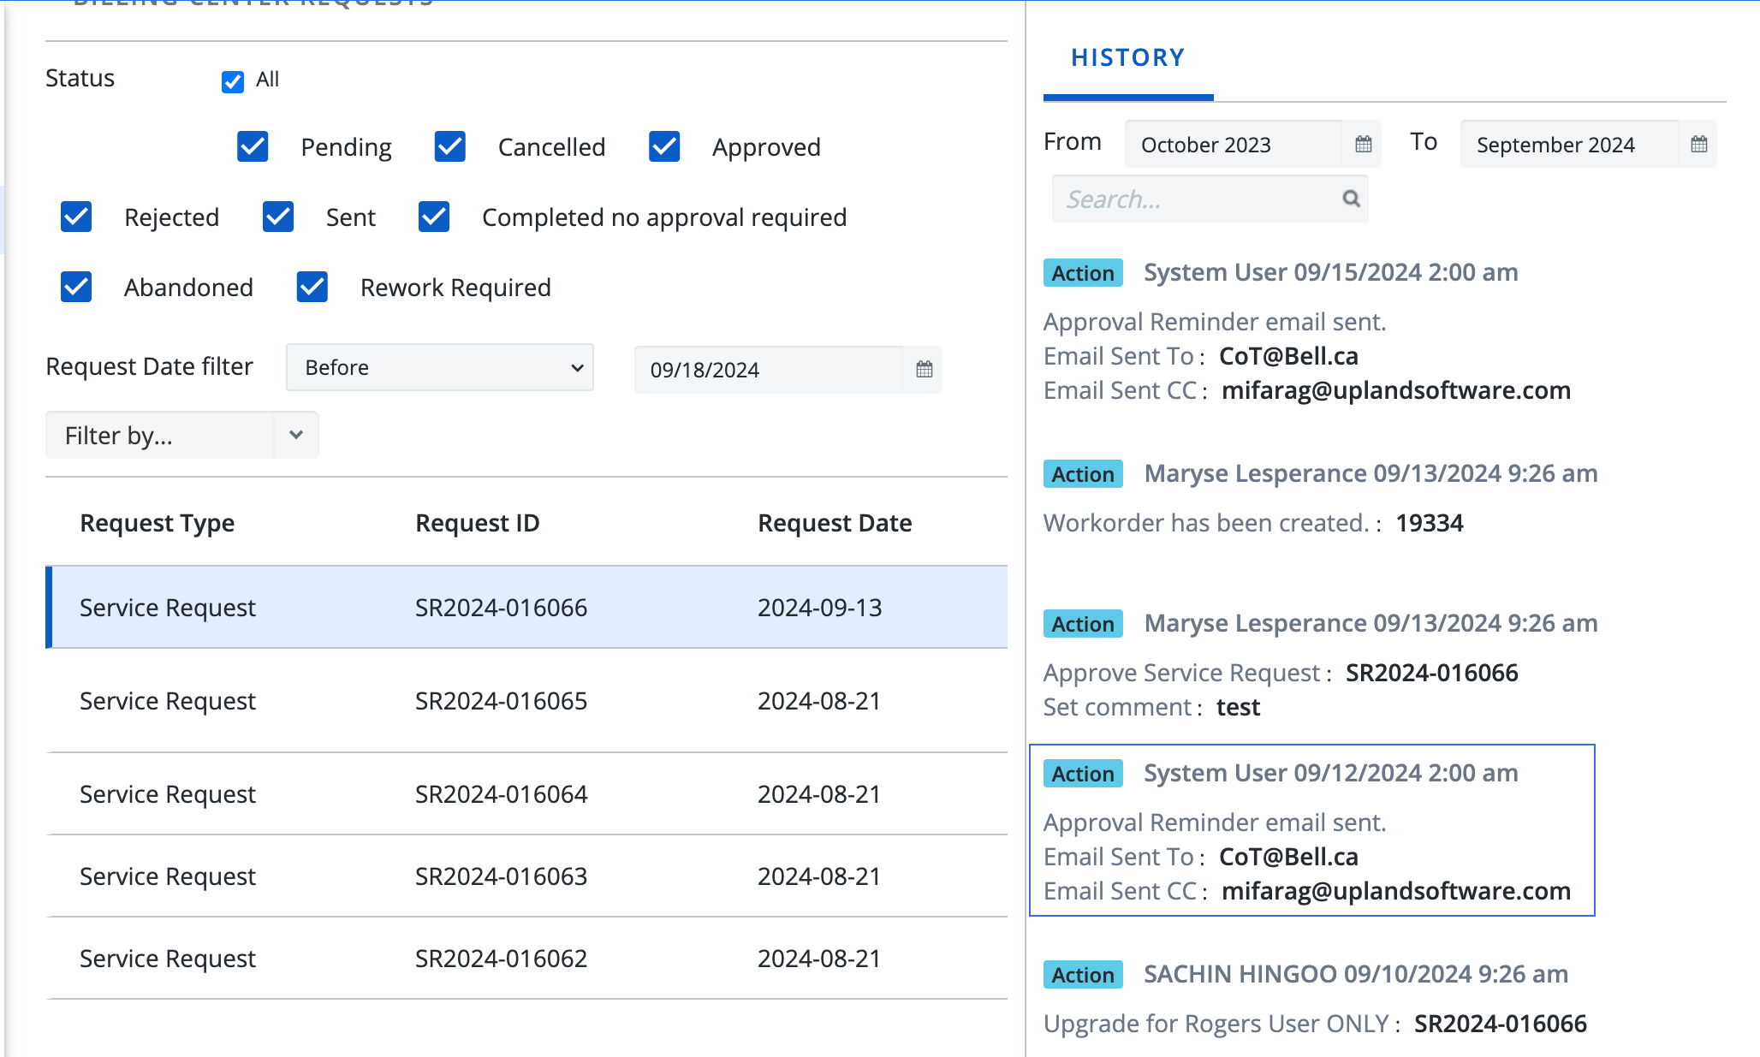This screenshot has width=1760, height=1057.
Task: Click the October 2023 From date field
Action: click(1233, 144)
